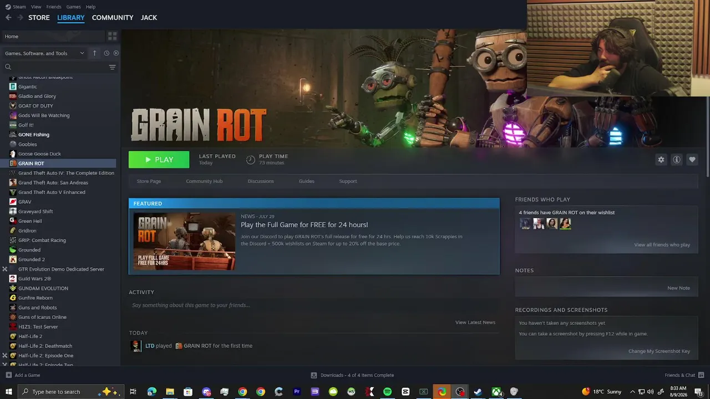Open the Help menu

(91, 7)
